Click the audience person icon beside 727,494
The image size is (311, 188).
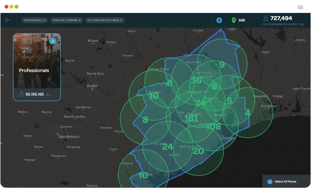point(265,18)
